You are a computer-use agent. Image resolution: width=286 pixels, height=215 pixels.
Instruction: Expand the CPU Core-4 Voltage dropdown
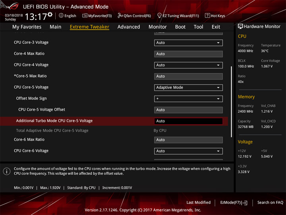click(188, 65)
